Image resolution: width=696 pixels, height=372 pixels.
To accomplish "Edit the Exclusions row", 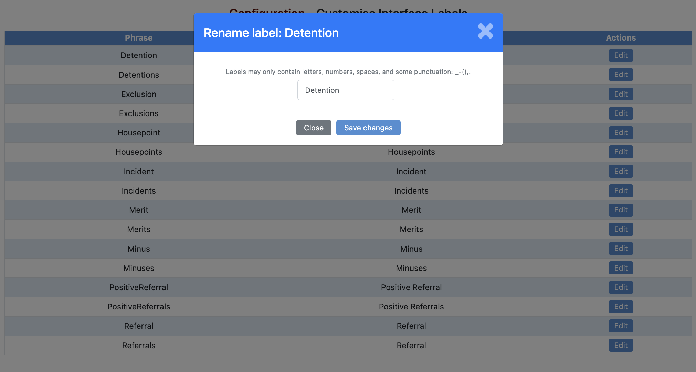I will click(621, 113).
